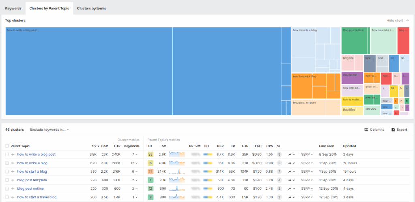Click the KD 35 badge for how to write a blog post
The width and height of the screenshot is (415, 202).
(150, 154)
